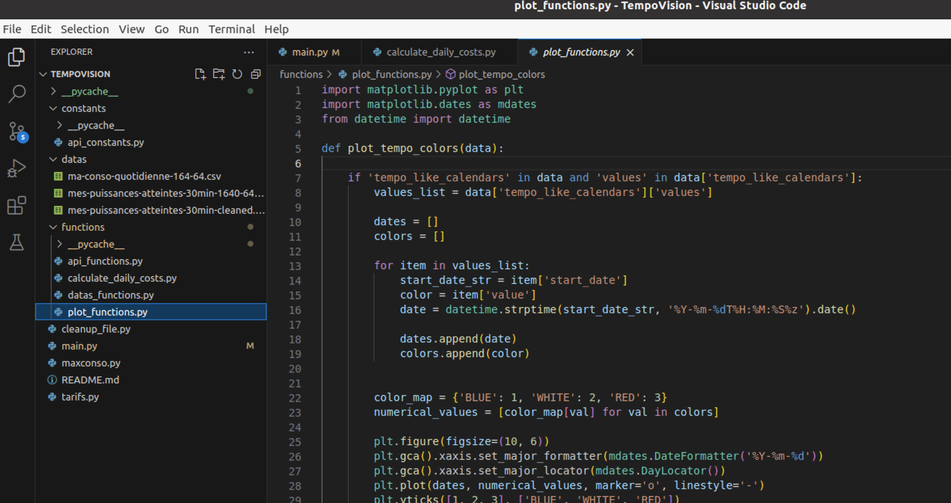Click 'color_map' assignment text on line 22
This screenshot has width=951, height=503.
click(x=403, y=398)
